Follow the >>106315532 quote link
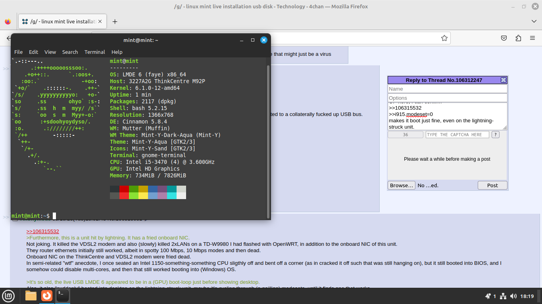Image resolution: width=542 pixels, height=304 pixels. (x=42, y=232)
